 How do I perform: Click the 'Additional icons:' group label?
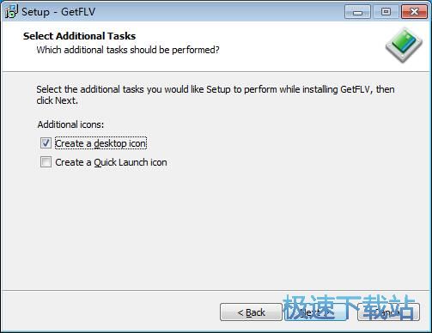pyautogui.click(x=70, y=124)
